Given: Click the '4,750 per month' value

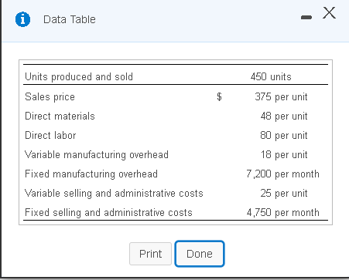Looking at the screenshot, I should pos(283,213).
